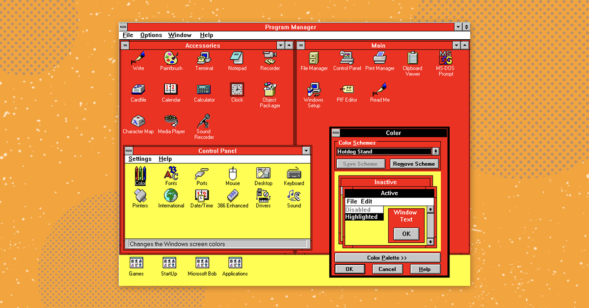589x308 pixels.
Task: Click preview scrollbar down arrow
Action: pos(430,241)
